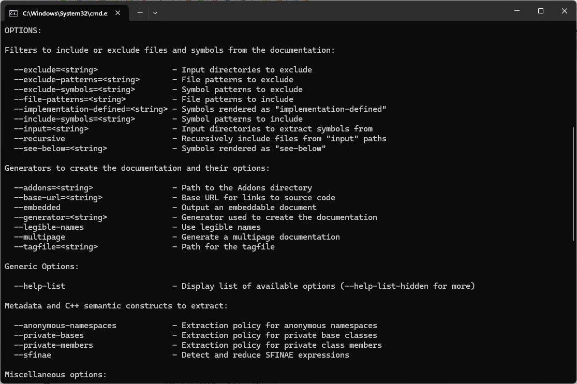Click the --generator=<string> option text
The width and height of the screenshot is (577, 384).
pyautogui.click(x=61, y=217)
